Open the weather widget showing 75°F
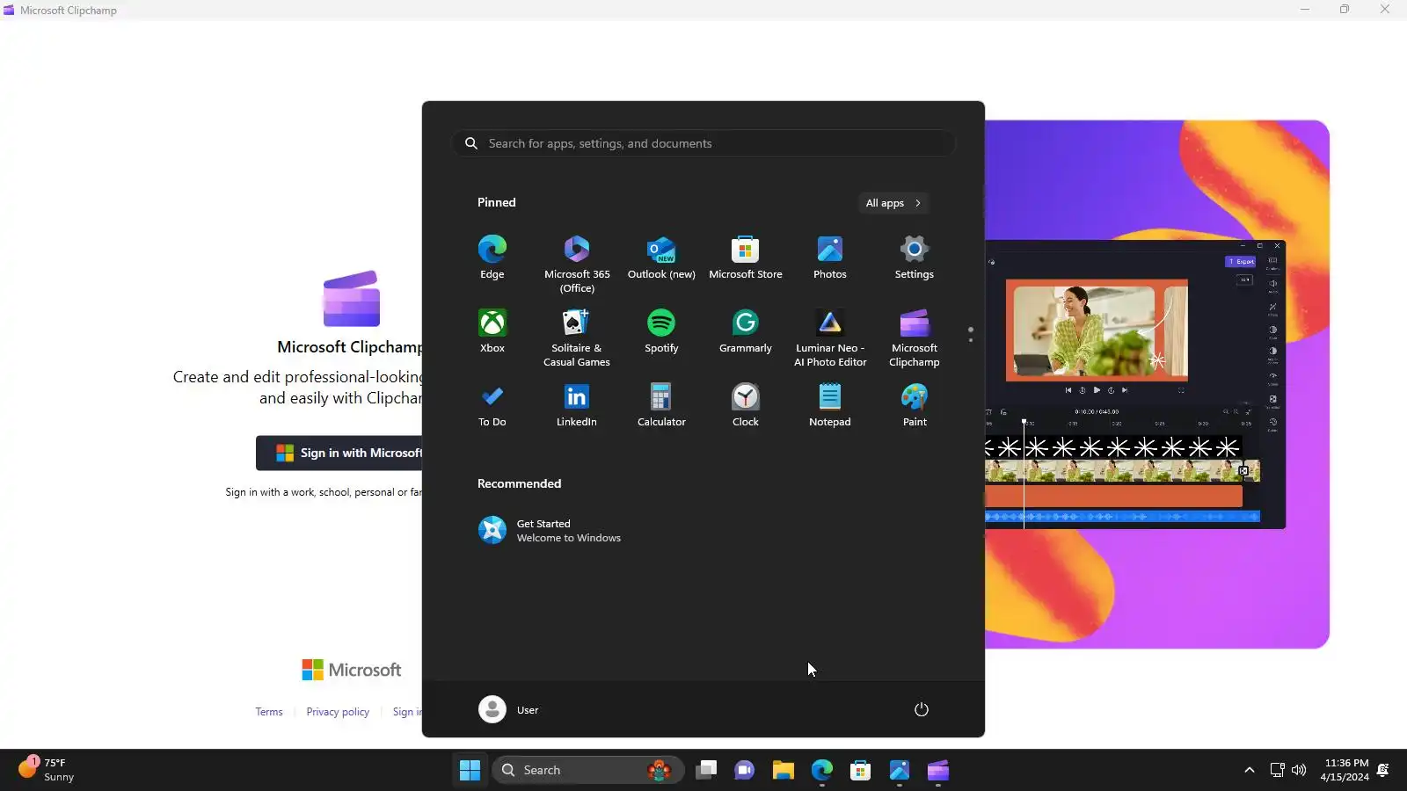The image size is (1407, 791). tap(47, 770)
